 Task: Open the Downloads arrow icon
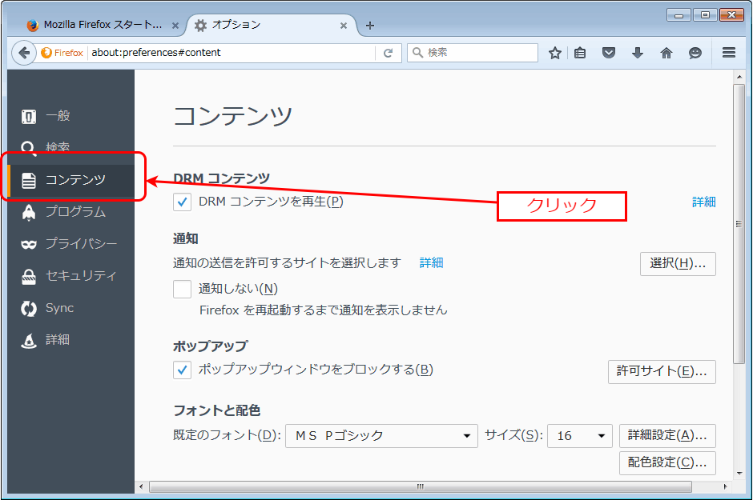pyautogui.click(x=638, y=53)
